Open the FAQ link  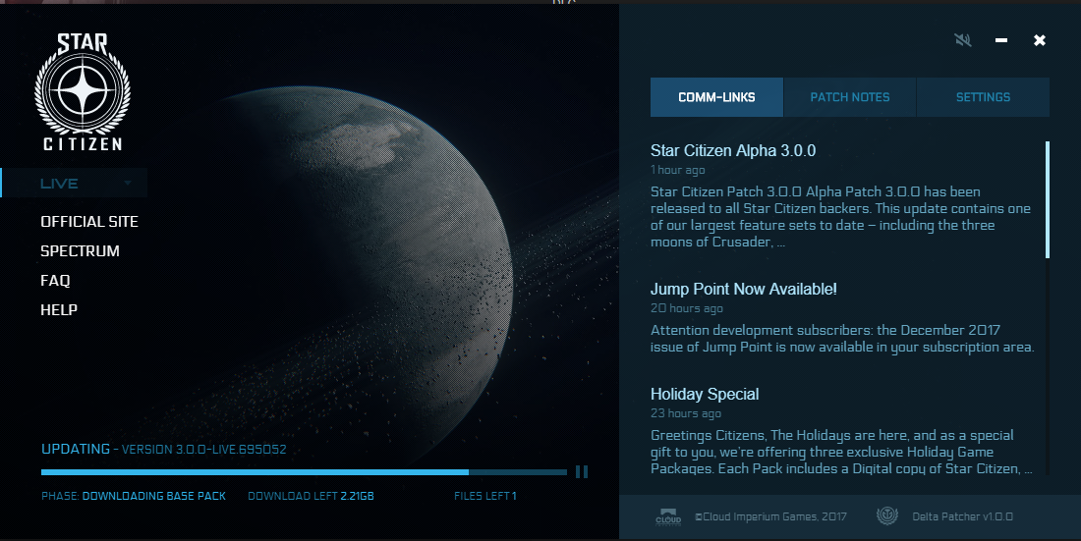(55, 281)
